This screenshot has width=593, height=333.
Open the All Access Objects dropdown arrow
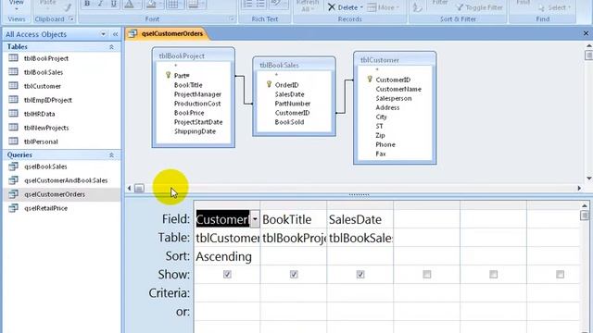point(103,34)
